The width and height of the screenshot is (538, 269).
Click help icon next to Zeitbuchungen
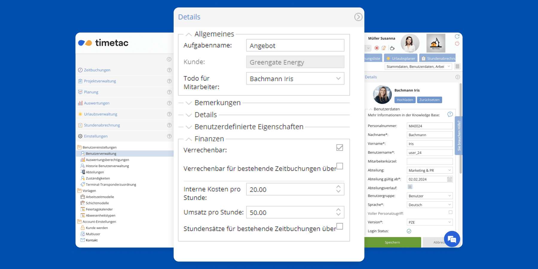(169, 70)
